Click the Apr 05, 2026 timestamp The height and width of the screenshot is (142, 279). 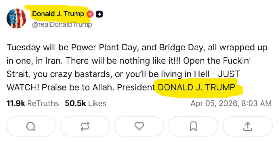pos(231,103)
